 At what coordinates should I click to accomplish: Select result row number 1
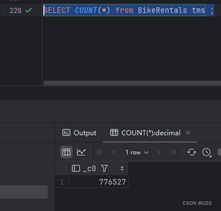62,182
